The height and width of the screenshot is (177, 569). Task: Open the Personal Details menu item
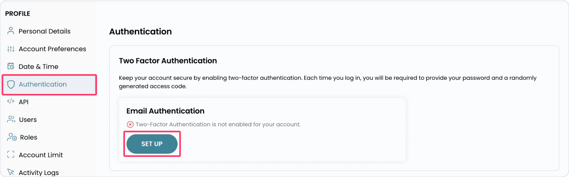44,31
